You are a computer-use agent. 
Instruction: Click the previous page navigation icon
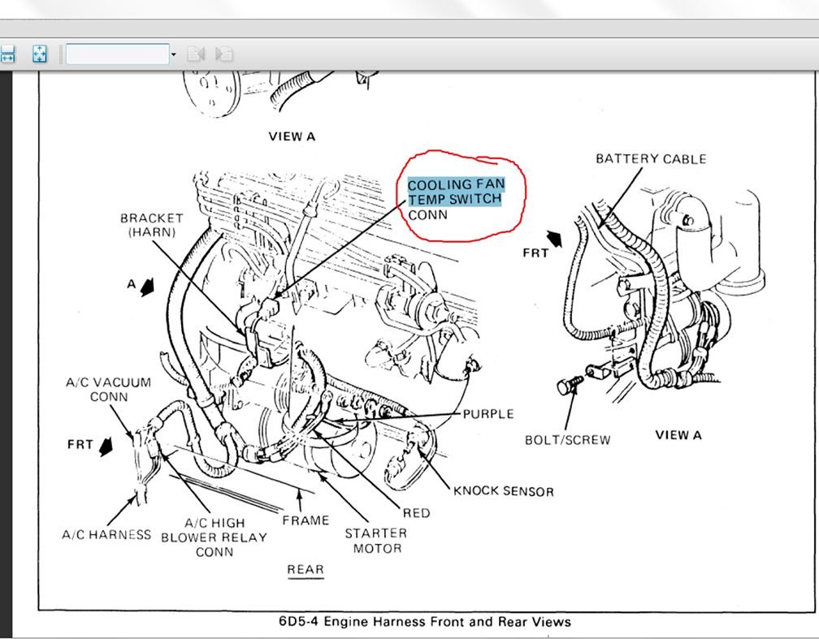pos(197,54)
